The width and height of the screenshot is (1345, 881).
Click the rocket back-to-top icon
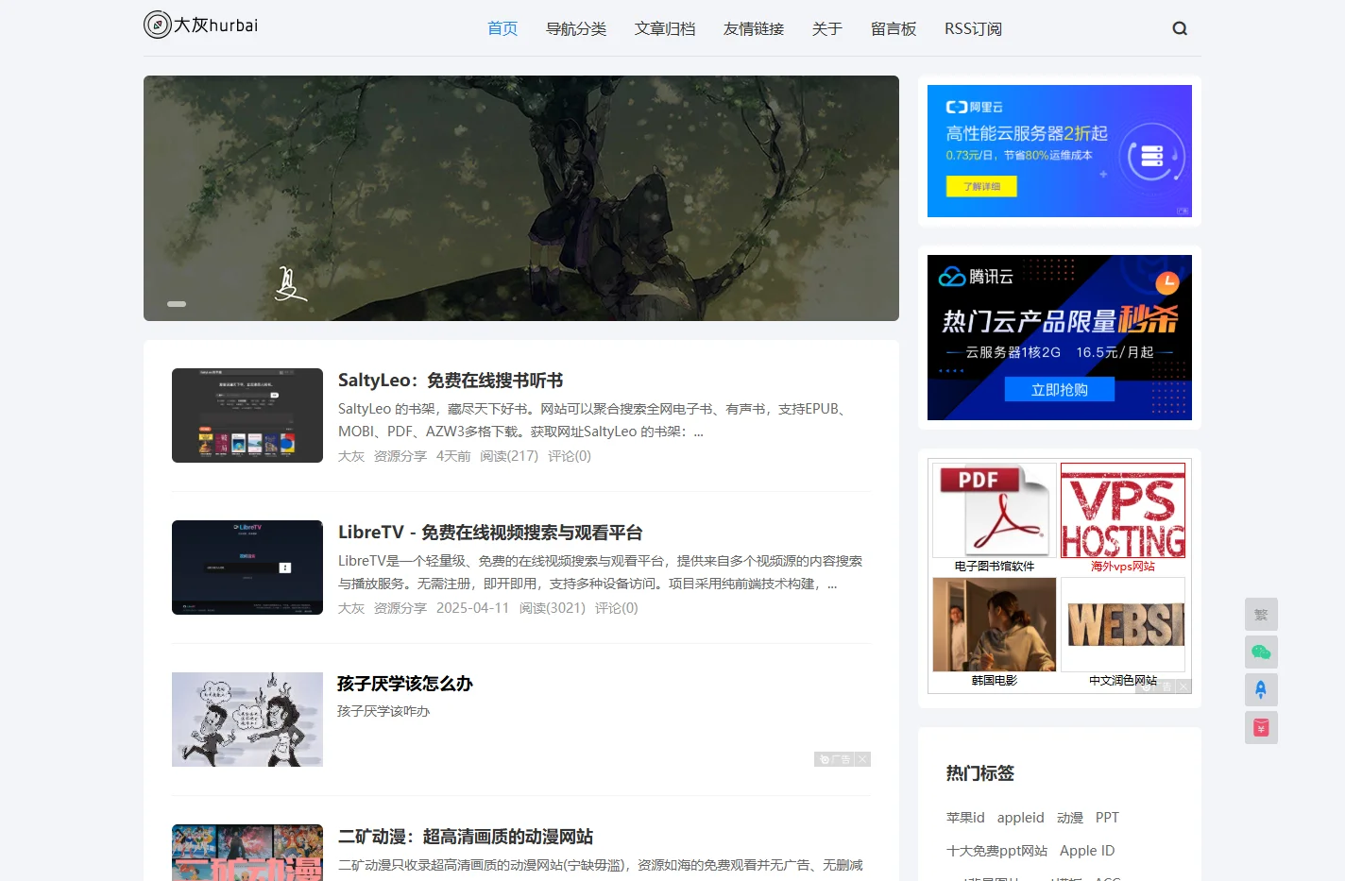1261,689
